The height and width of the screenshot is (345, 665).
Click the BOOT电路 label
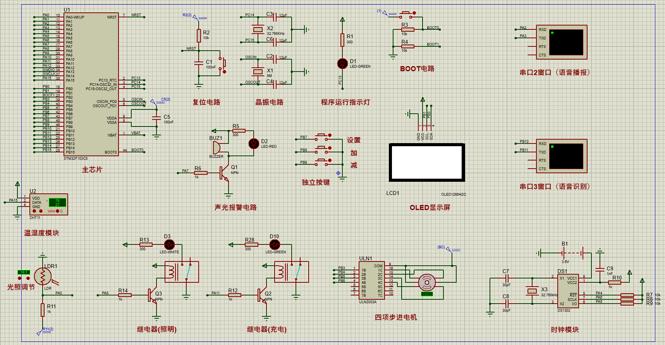tap(417, 69)
